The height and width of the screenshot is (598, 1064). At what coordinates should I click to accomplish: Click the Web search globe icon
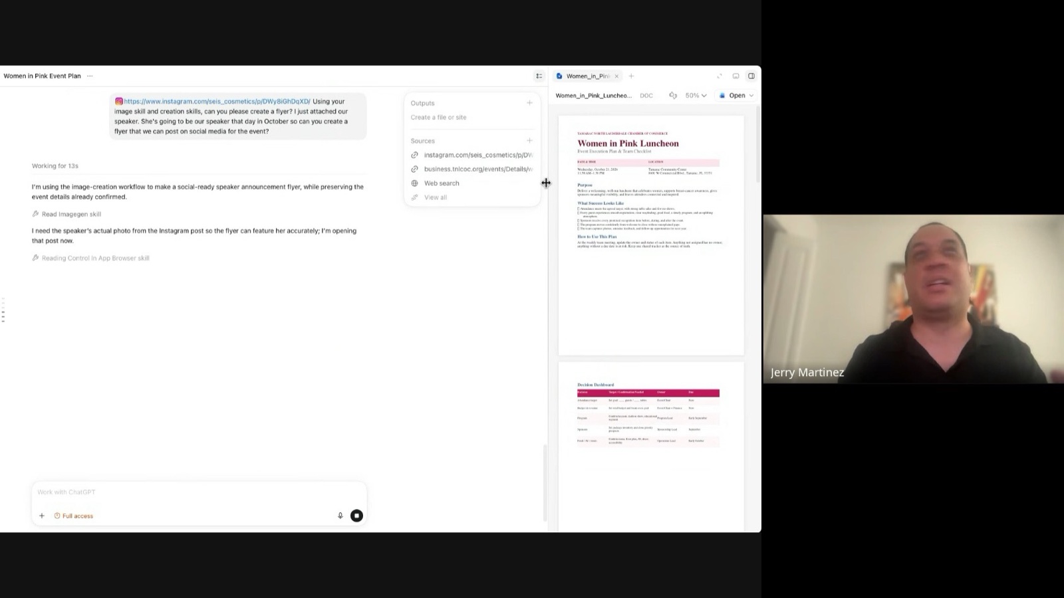414,183
